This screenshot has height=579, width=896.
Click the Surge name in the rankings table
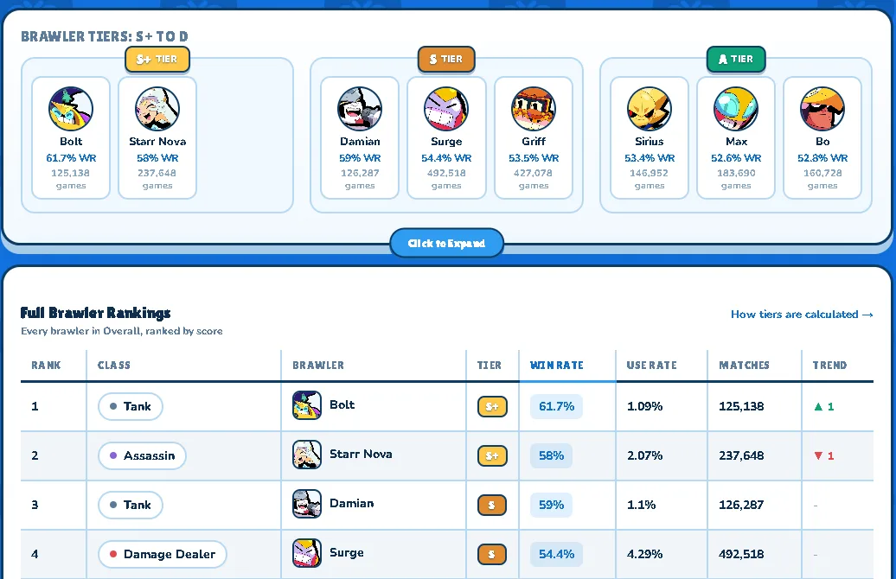[346, 553]
